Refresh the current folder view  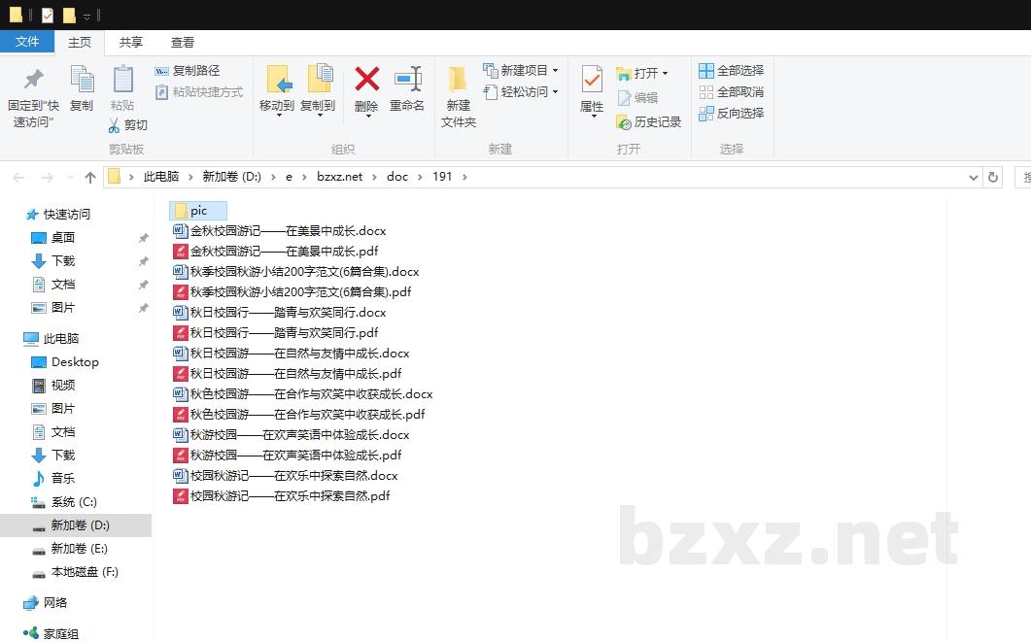(x=993, y=177)
